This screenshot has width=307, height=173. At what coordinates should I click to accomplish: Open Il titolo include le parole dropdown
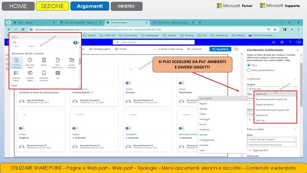pyautogui.click(x=271, y=139)
